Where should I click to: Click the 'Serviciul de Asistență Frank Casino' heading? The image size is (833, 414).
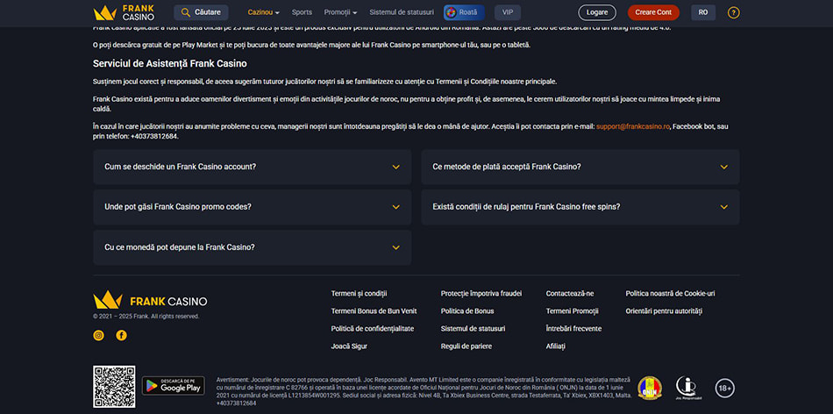pyautogui.click(x=170, y=64)
